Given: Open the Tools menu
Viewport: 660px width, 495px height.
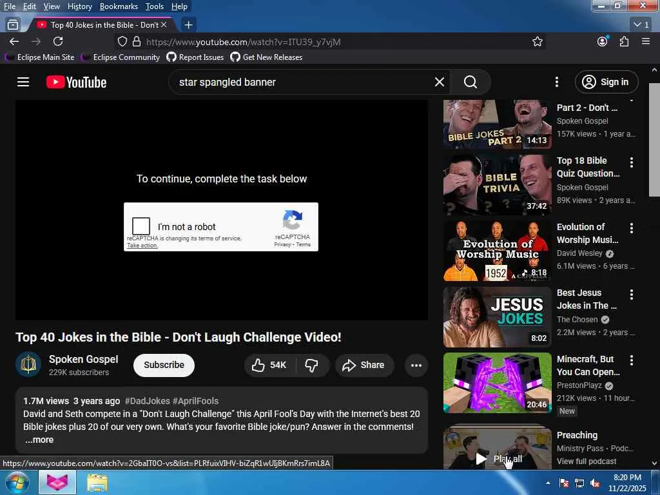Looking at the screenshot, I should [155, 6].
